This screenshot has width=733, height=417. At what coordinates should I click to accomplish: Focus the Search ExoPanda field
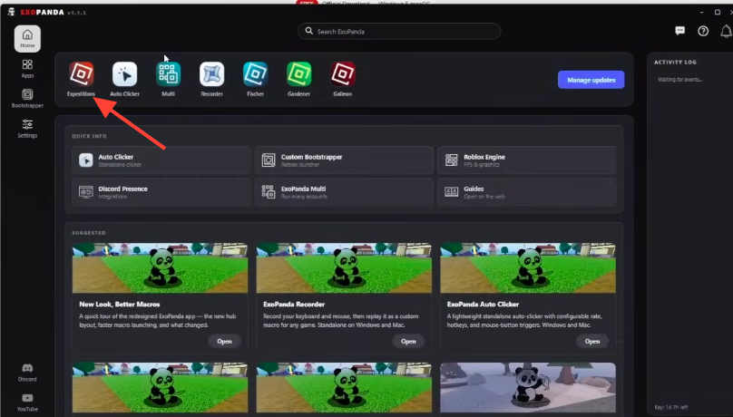[399, 32]
